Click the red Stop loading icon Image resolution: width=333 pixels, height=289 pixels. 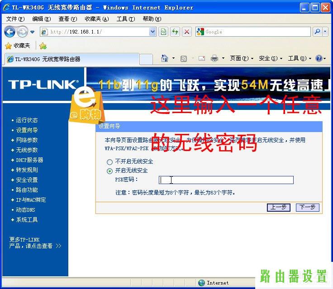pos(187,32)
